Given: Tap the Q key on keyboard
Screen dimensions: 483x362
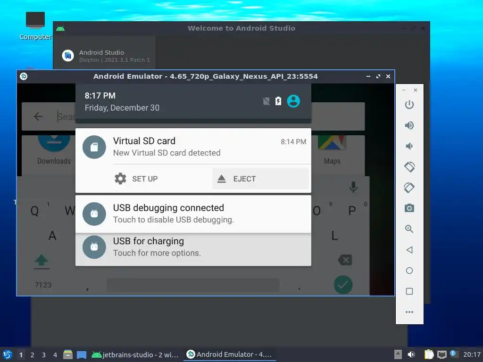Looking at the screenshot, I should [35, 211].
